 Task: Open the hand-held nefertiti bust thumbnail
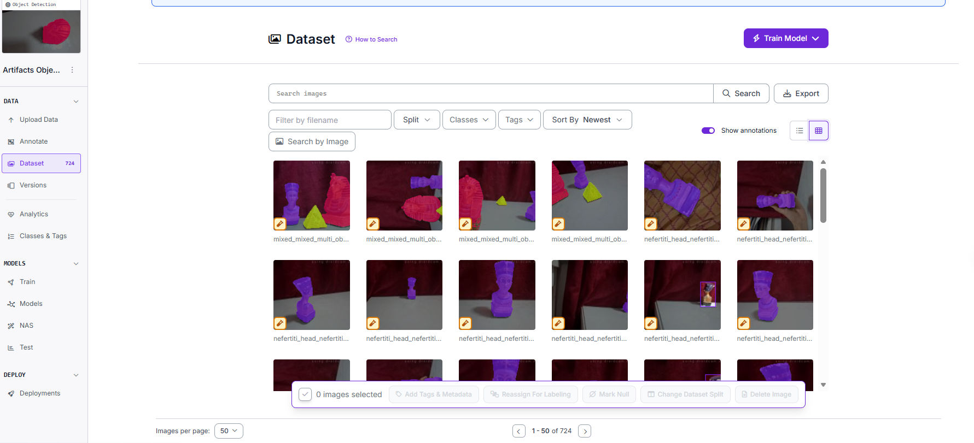(775, 195)
